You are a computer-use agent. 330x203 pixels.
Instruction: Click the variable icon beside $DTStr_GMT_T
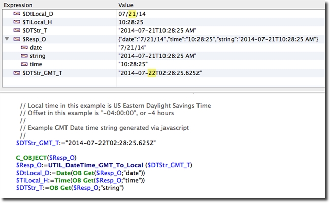tap(17, 74)
